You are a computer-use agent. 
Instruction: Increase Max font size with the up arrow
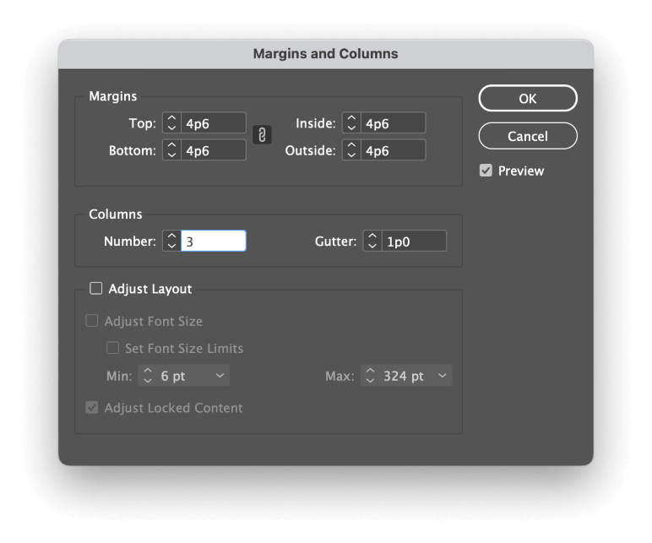[370, 371]
